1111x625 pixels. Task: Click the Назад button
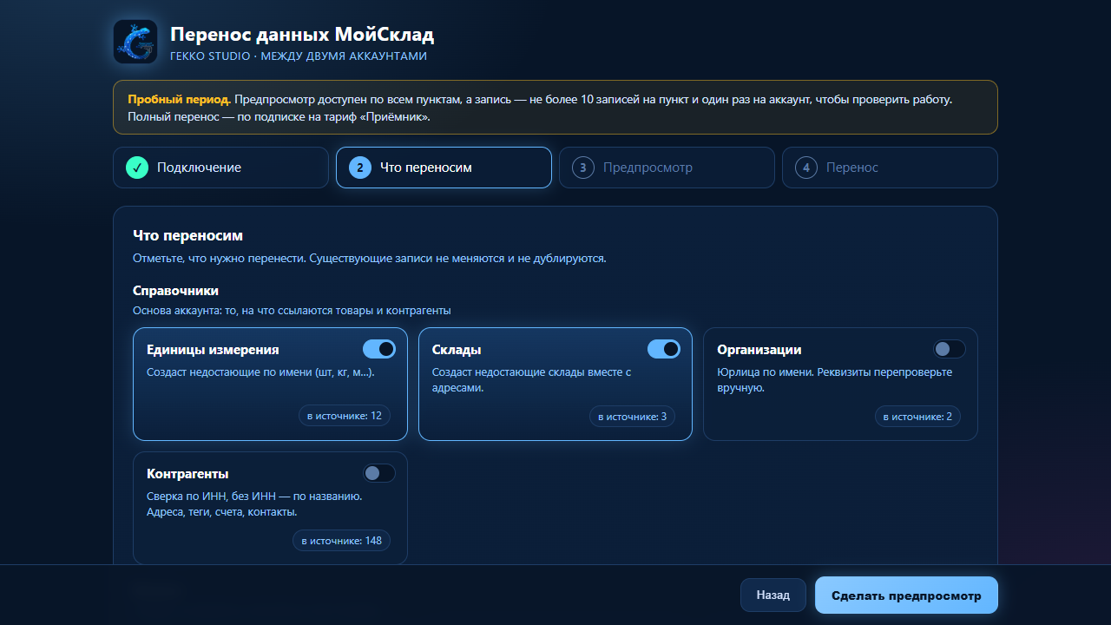tap(772, 595)
